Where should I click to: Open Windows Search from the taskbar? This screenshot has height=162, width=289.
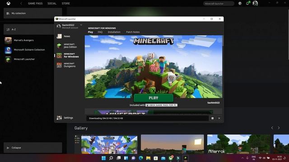tap(111, 158)
